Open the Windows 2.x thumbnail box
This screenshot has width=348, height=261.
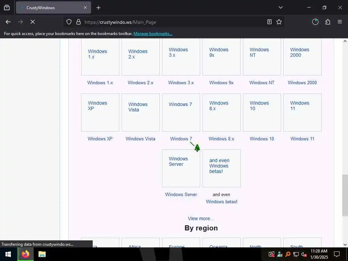coord(140,57)
